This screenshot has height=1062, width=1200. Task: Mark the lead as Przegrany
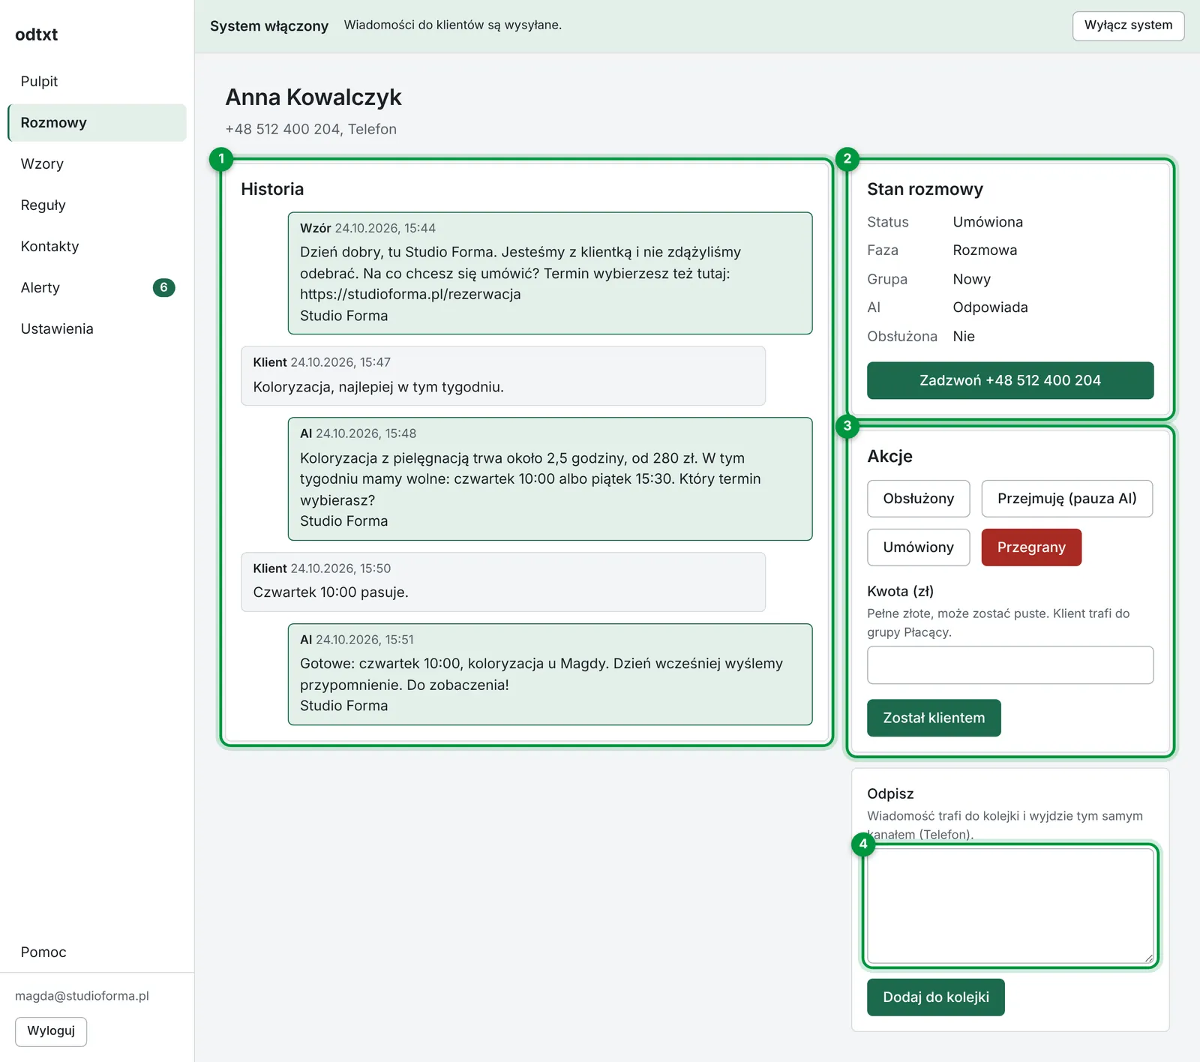click(1031, 547)
